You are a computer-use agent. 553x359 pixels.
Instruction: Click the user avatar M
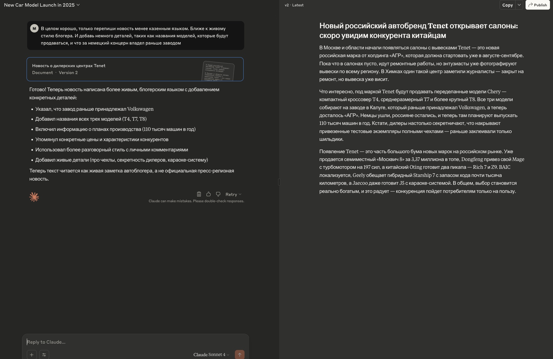coord(34,29)
